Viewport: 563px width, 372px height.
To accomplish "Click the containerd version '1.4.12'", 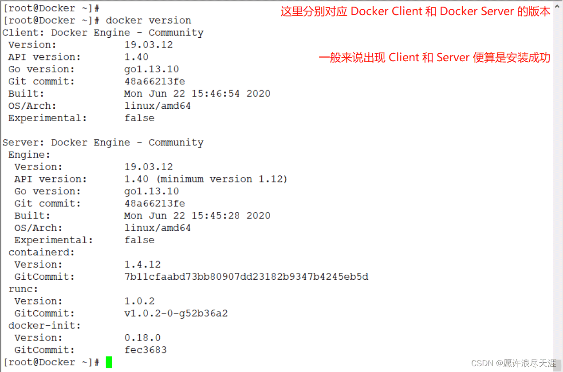I will click(142, 265).
